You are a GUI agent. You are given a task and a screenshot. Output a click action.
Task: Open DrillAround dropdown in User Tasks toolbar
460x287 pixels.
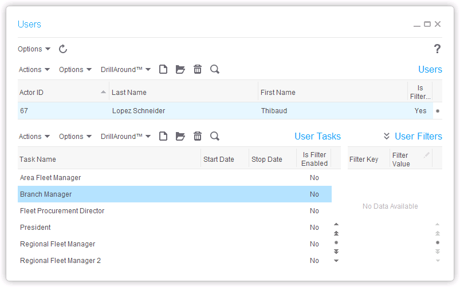(125, 137)
